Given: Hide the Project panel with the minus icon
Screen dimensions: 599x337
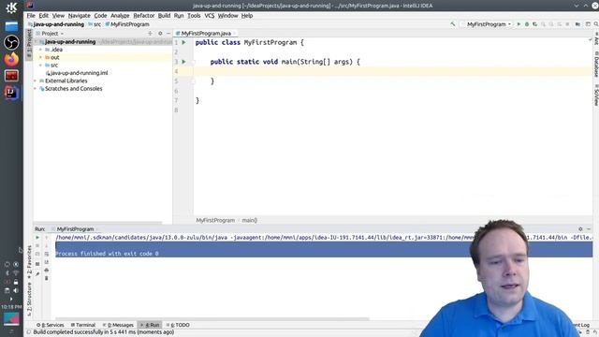Looking at the screenshot, I should pyautogui.click(x=168, y=34).
